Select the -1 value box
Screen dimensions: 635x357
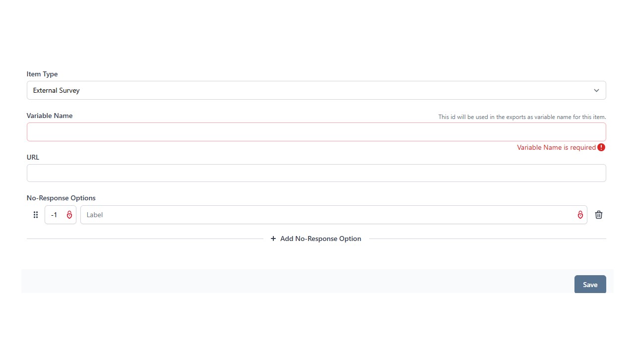coord(55,215)
